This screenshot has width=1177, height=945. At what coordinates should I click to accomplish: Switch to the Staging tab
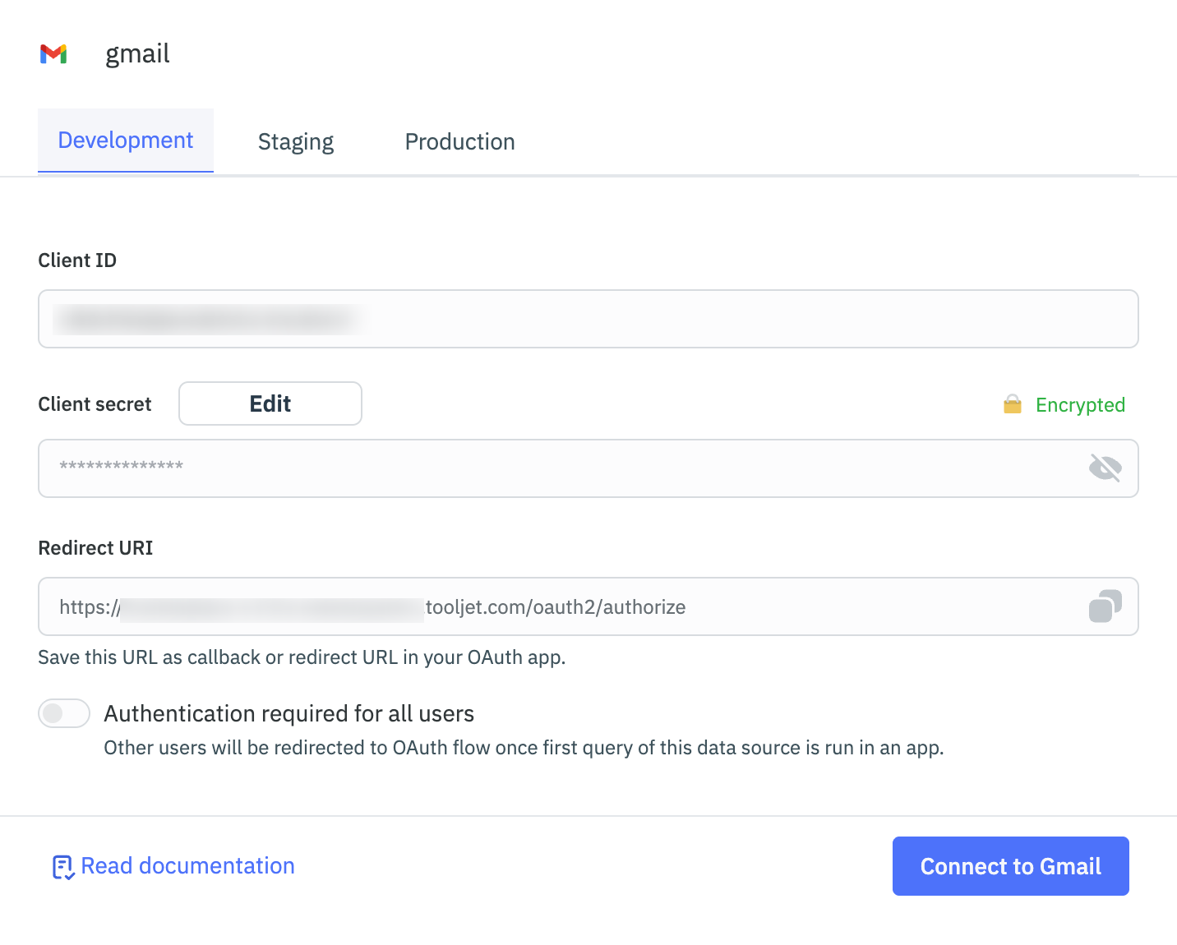tap(295, 141)
